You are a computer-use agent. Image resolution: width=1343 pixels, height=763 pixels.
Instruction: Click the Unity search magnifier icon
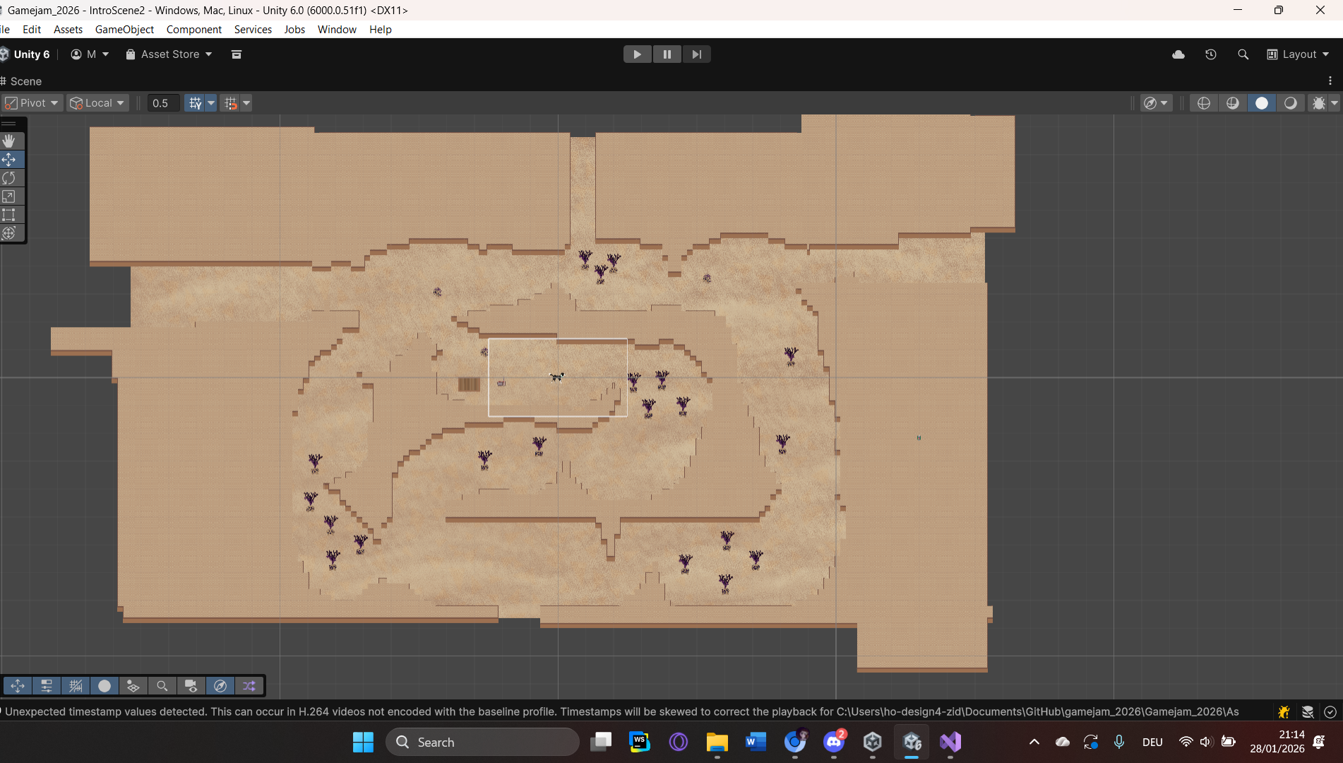(1243, 54)
